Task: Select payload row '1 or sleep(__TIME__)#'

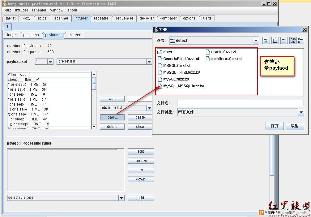Action: [49, 85]
